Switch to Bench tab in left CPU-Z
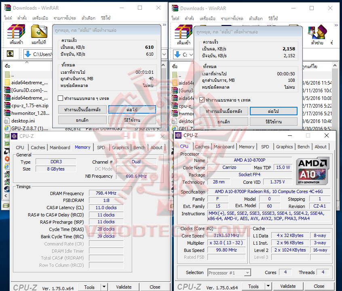 pos(139,148)
